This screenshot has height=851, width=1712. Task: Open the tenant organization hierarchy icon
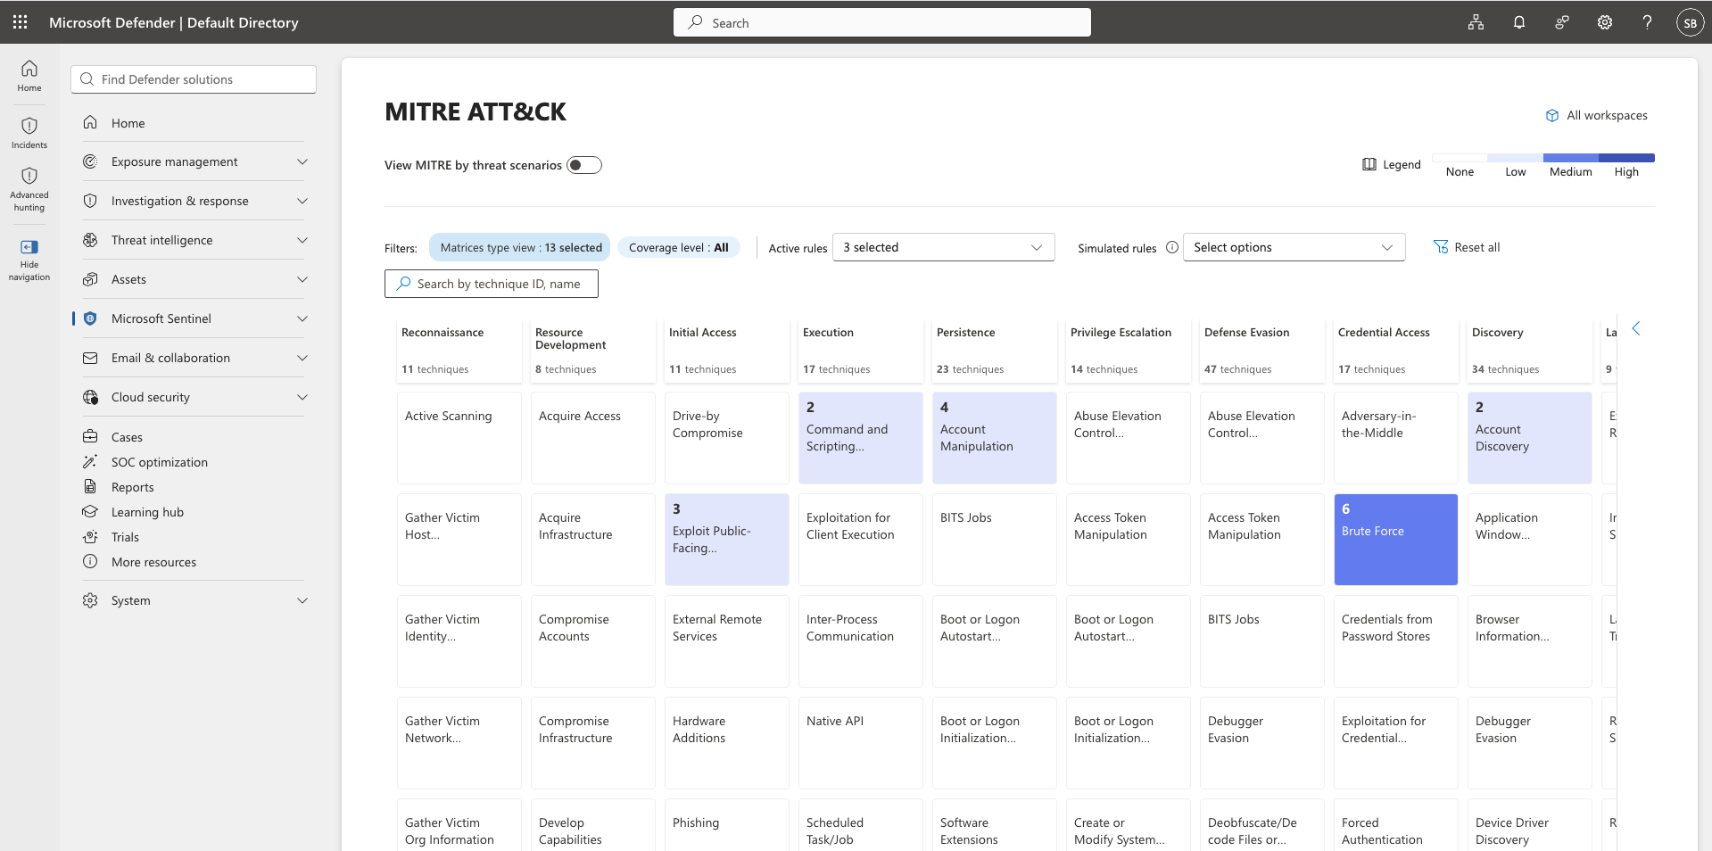point(1476,22)
